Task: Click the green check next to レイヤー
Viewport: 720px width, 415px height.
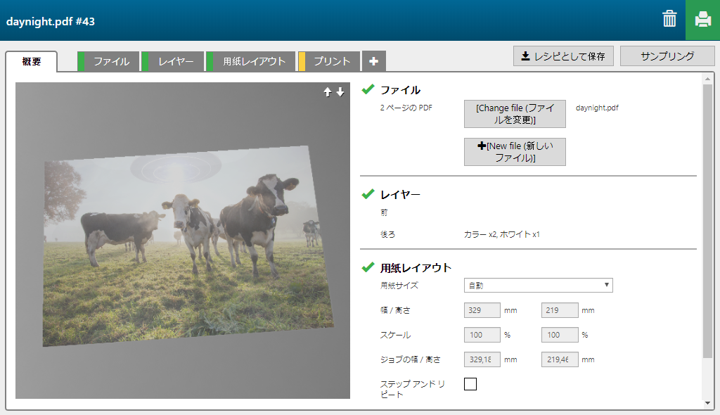Action: click(x=368, y=194)
